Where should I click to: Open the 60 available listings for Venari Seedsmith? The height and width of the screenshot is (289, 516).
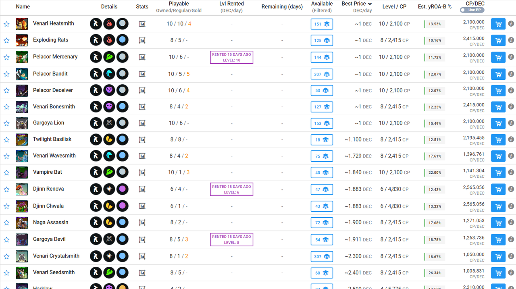(322, 273)
